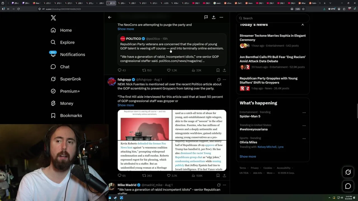Share the fshgroyp post

[x=224, y=176]
